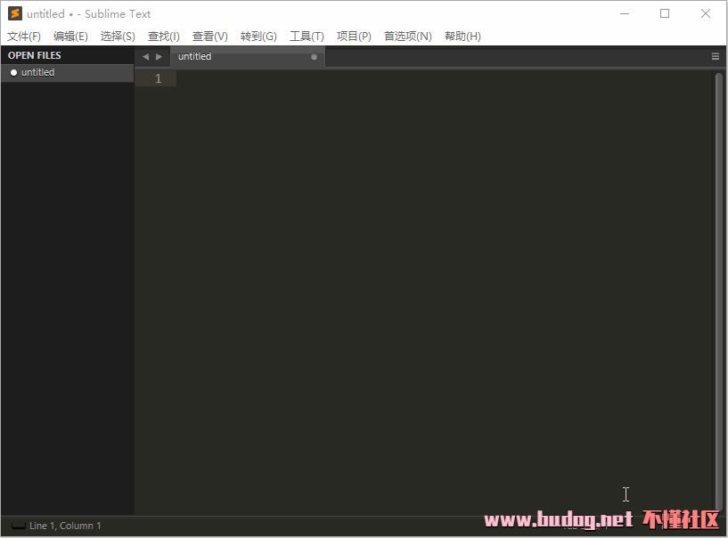Open the 查看(V) menu
Viewport: 728px width, 538px height.
[x=210, y=37]
